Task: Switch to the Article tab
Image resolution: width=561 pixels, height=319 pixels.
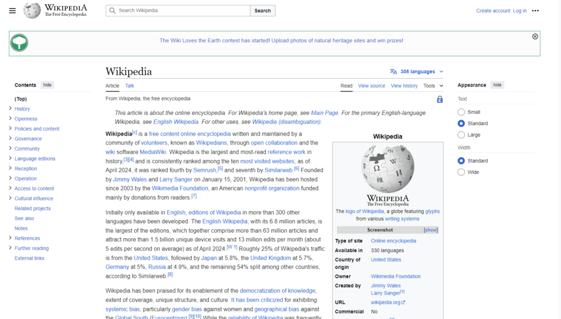Action: pos(112,86)
